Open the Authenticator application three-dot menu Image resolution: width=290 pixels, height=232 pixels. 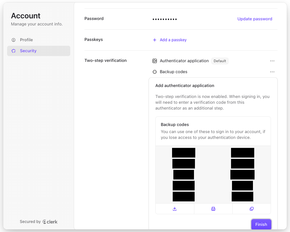(272, 61)
